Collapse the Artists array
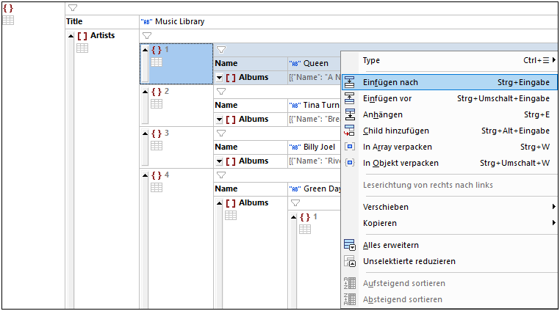The width and height of the screenshot is (560, 311). click(71, 36)
